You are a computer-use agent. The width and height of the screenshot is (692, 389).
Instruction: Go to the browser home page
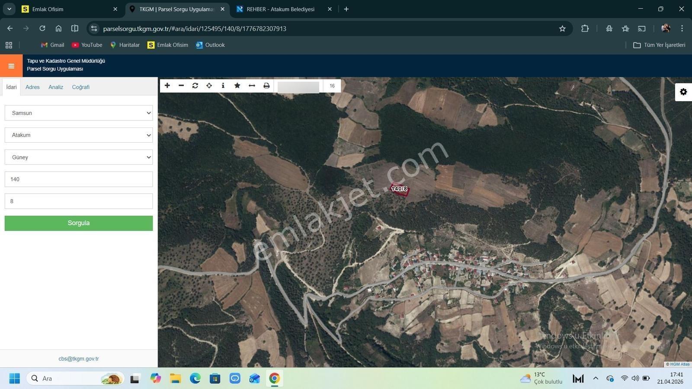pos(58,29)
